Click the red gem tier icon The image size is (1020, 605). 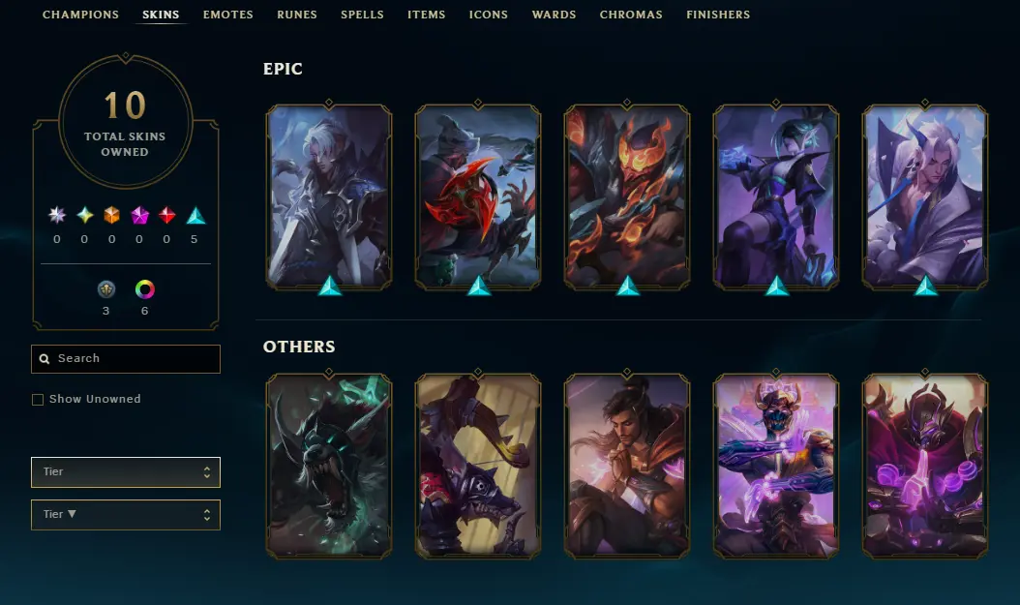click(x=167, y=215)
